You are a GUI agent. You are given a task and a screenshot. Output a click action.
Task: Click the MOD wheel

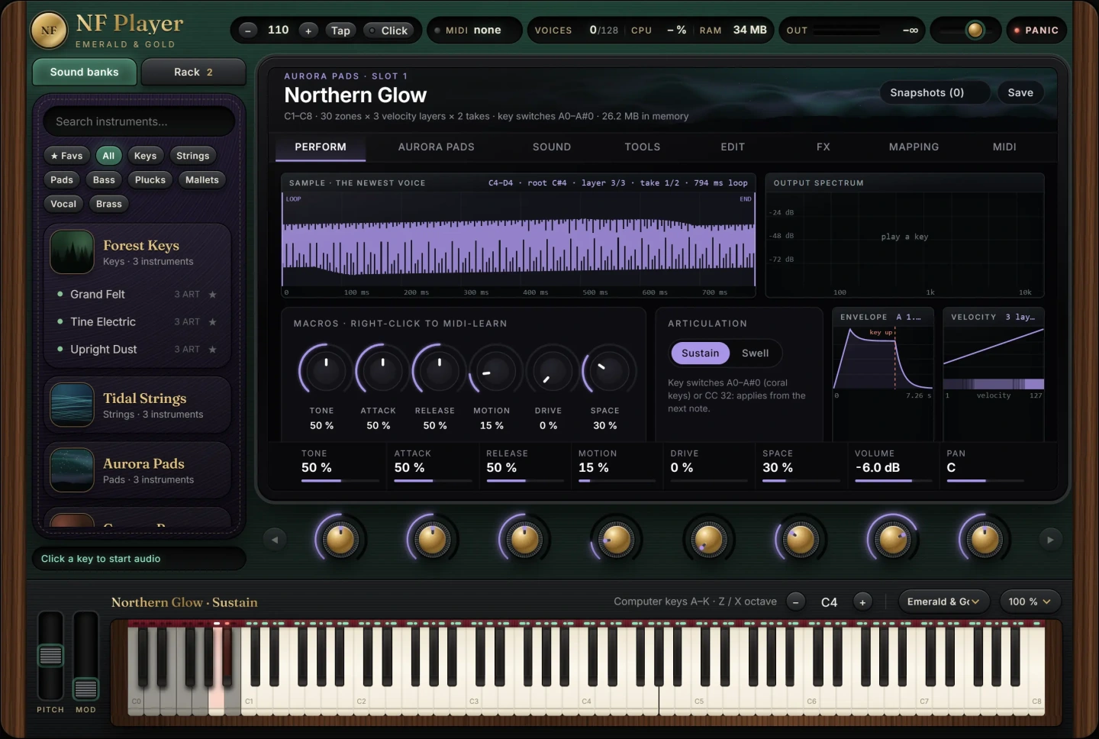pyautogui.click(x=85, y=656)
